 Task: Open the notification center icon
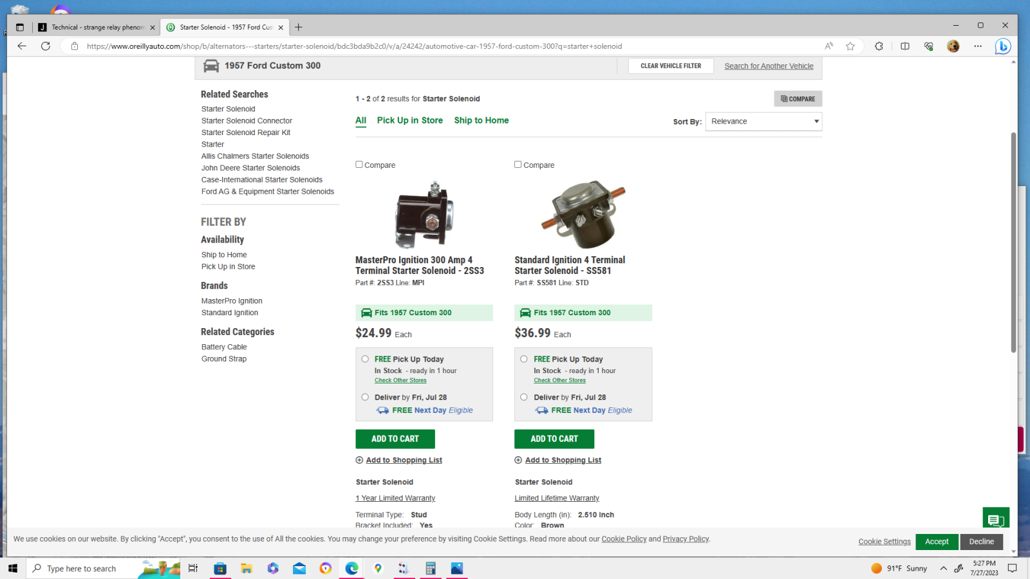point(1013,568)
